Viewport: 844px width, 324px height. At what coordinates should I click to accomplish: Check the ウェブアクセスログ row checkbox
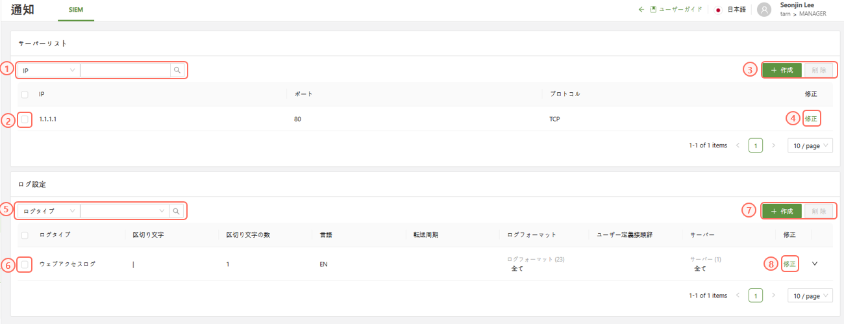(25, 264)
